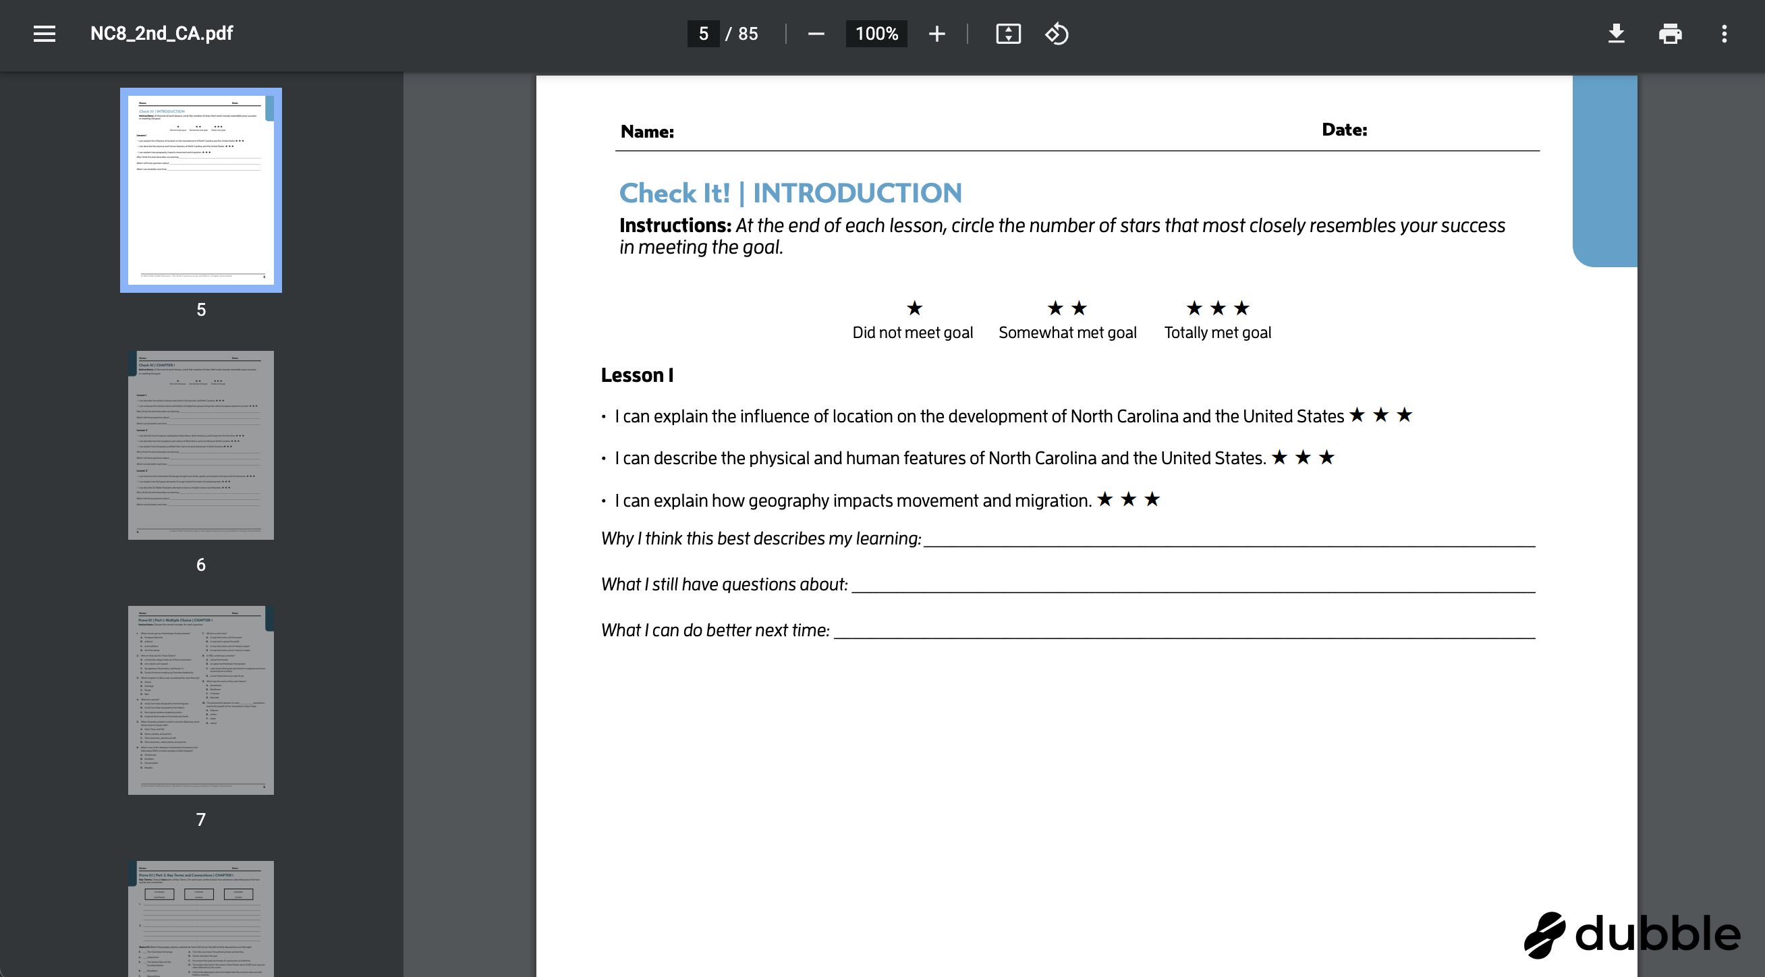This screenshot has width=1765, height=977.
Task: Click the 'Name:' label
Action: (x=647, y=132)
